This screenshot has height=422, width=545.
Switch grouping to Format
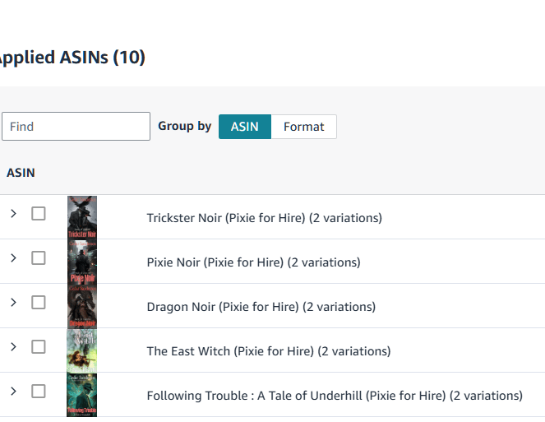(303, 127)
